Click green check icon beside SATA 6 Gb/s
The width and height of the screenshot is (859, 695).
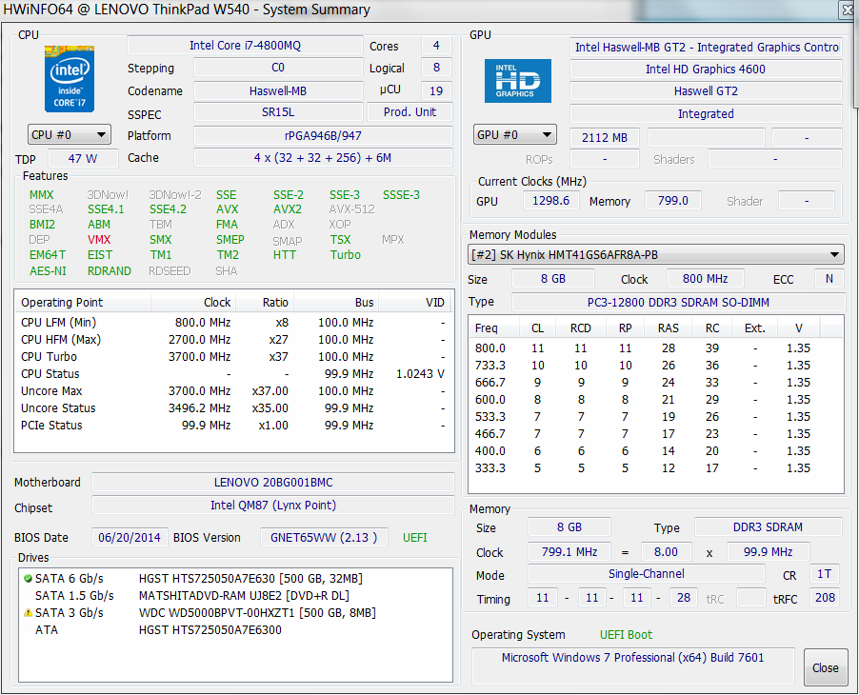(x=27, y=579)
